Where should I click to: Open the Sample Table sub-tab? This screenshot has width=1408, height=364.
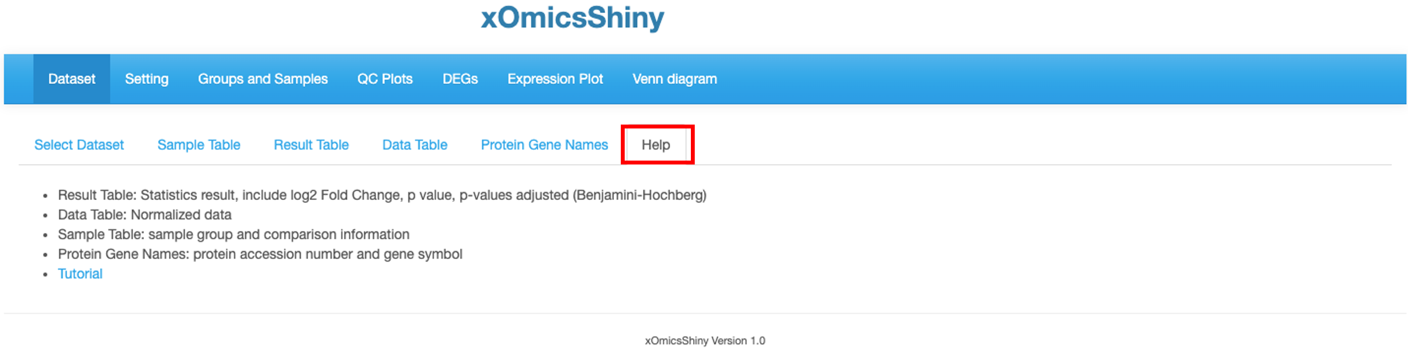199,145
